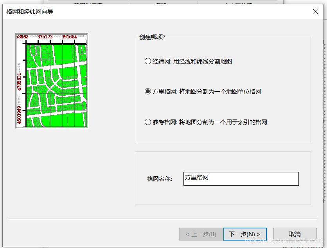Image resolution: width=327 pixels, height=248 pixels.
Task: Close the 格网和经纬网向导 wizard dialog
Action: [x=315, y=11]
